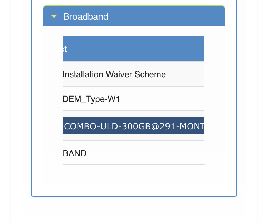268x222 pixels.
Task: Click the Broadband accordion header title
Action: click(x=85, y=16)
